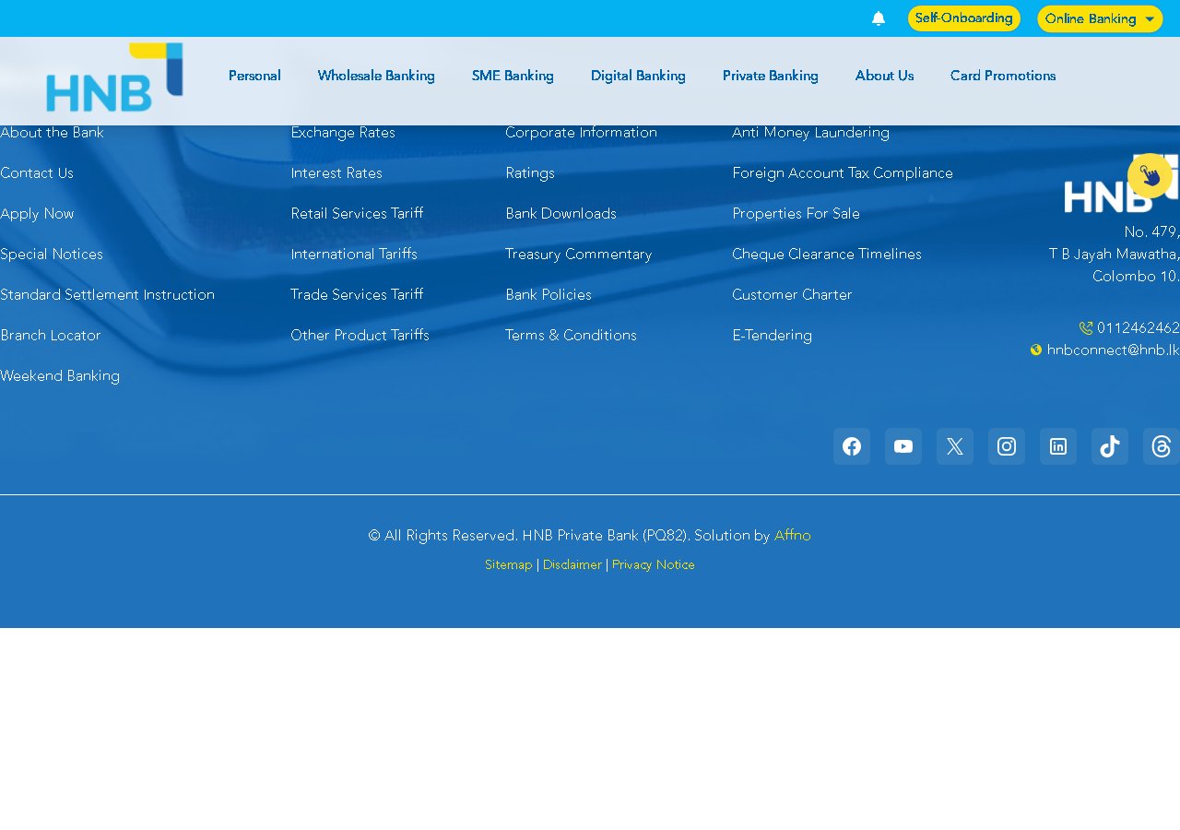
Task: Click the address line 'No. 479,'
Action: click(1152, 232)
